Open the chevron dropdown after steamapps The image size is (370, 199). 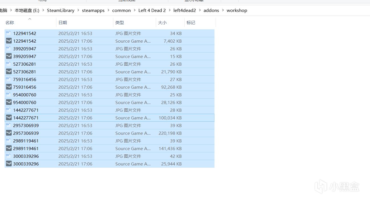pyautogui.click(x=108, y=11)
